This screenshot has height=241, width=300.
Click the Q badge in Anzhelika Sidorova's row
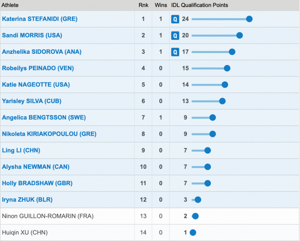[175, 52]
